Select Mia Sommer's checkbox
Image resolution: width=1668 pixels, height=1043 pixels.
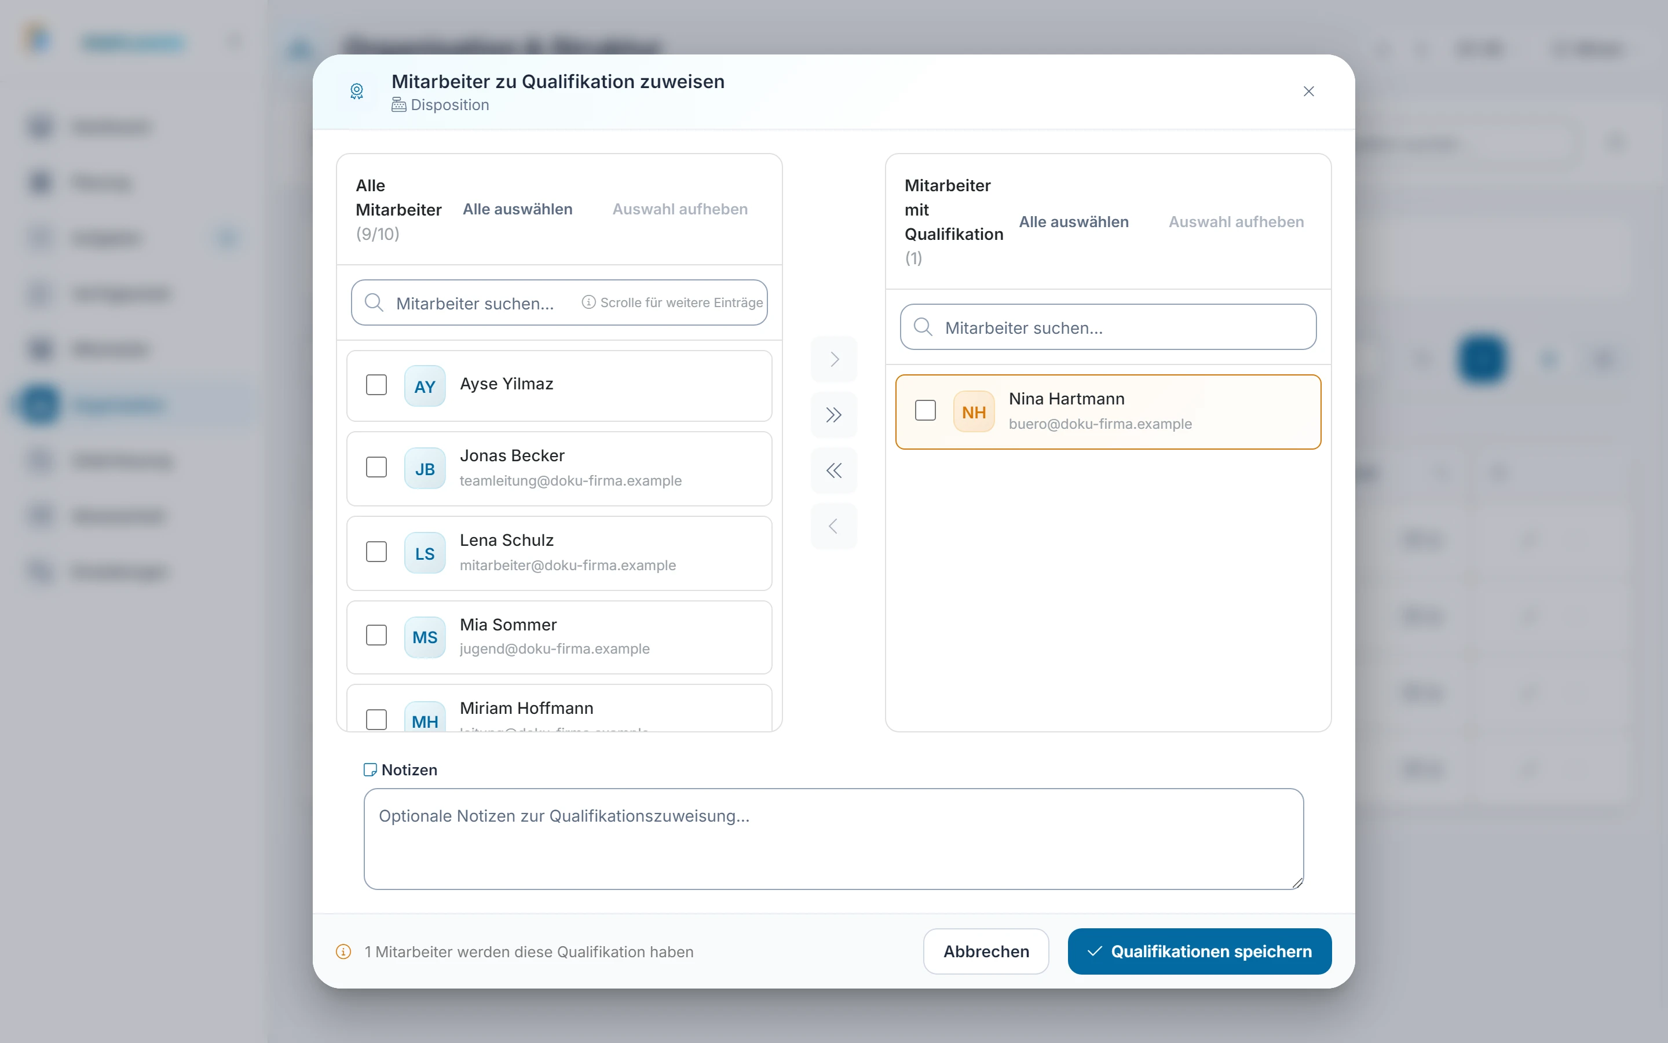[x=376, y=635]
